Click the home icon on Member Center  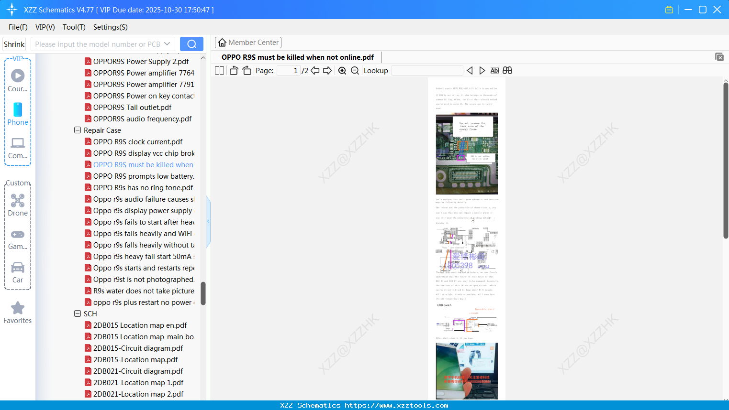[222, 43]
